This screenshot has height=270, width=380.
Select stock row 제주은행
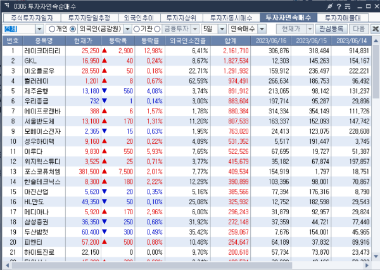click(187, 91)
